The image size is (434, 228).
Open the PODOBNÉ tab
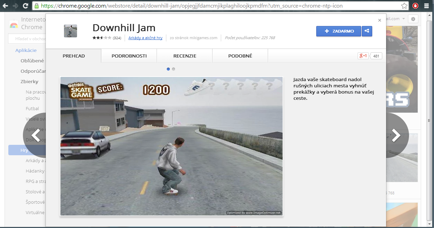tap(240, 56)
